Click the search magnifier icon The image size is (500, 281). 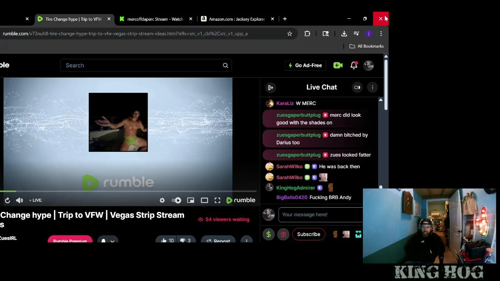pos(225,66)
